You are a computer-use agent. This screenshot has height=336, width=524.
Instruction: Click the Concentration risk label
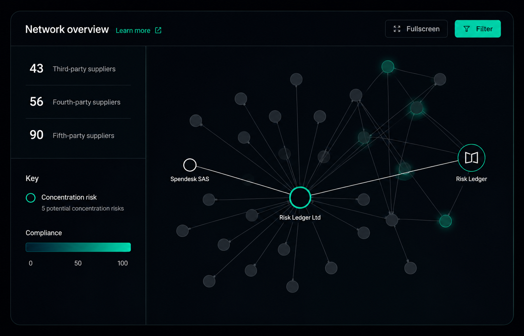pyautogui.click(x=69, y=197)
